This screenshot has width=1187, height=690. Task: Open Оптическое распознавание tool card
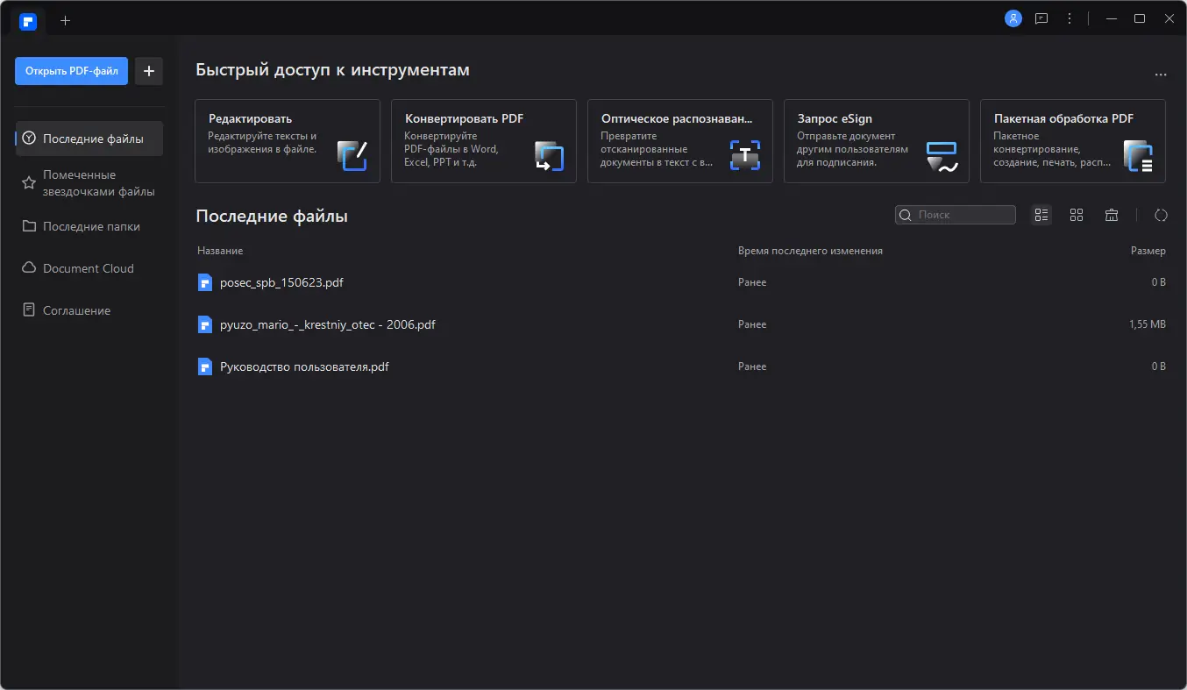point(680,141)
